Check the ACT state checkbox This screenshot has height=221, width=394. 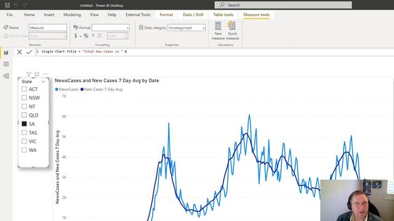(x=24, y=89)
